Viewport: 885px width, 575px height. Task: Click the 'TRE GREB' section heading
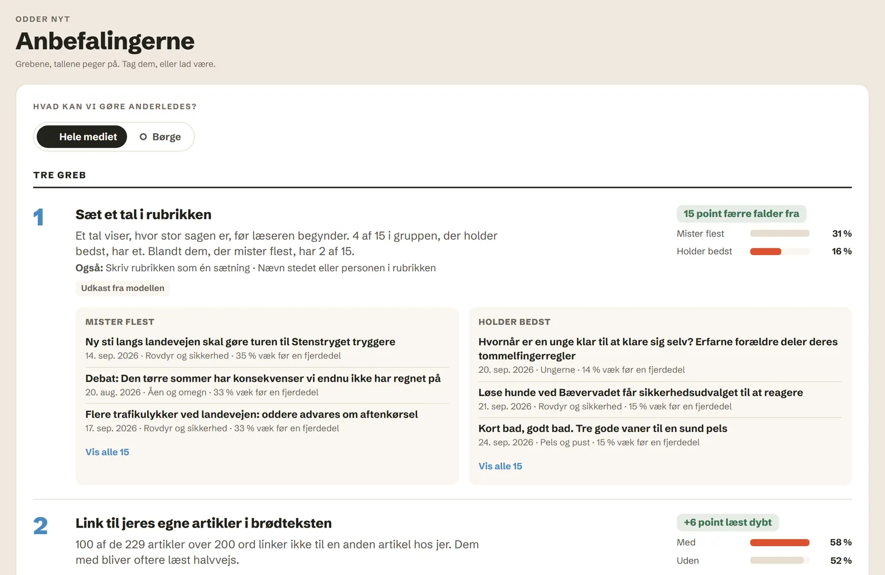click(x=60, y=175)
